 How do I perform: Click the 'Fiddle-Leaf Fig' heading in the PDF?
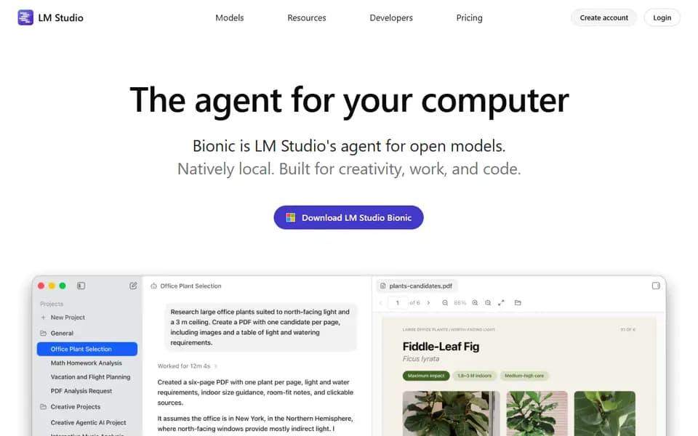[441, 347]
